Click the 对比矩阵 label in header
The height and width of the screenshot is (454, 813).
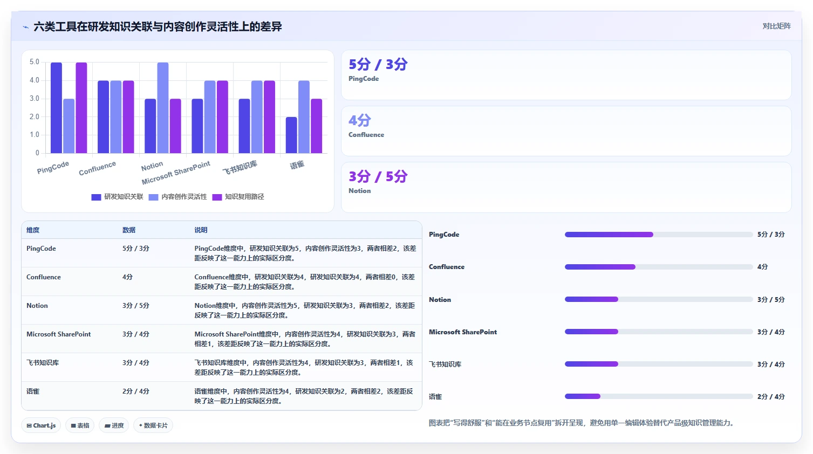coord(776,26)
